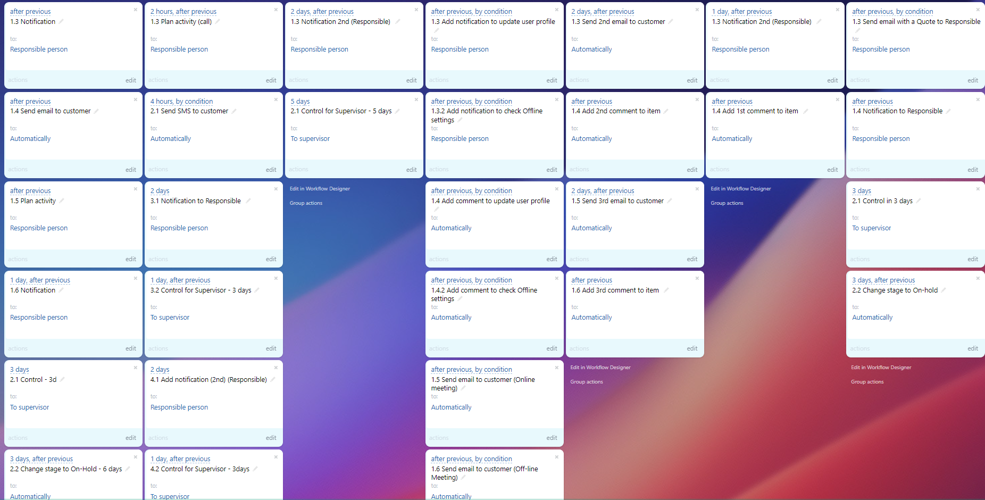This screenshot has width=985, height=500.
Task: Remove the "2.1 Control in 3 days" card
Action: (978, 189)
